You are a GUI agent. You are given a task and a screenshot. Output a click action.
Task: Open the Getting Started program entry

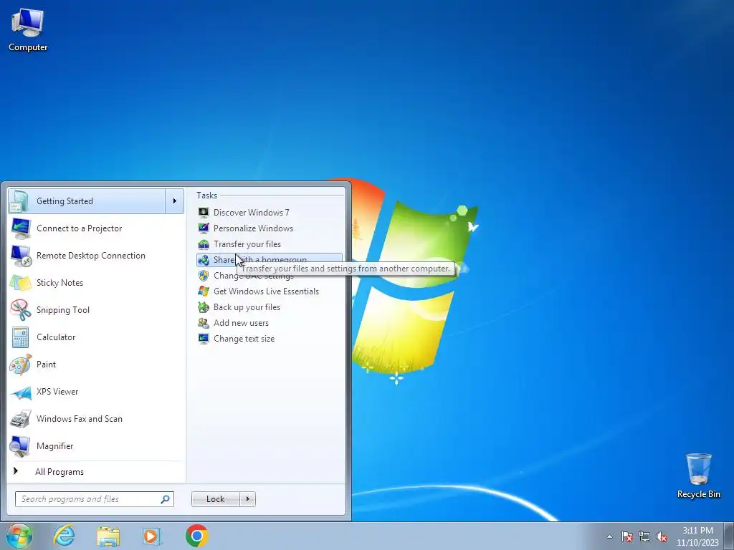(87, 201)
